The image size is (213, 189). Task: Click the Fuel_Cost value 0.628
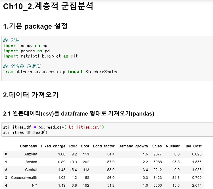(x=197, y=154)
